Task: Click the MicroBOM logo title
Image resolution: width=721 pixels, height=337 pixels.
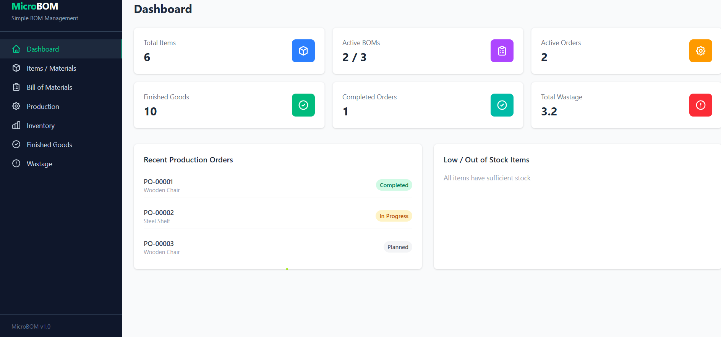Action: [x=35, y=6]
